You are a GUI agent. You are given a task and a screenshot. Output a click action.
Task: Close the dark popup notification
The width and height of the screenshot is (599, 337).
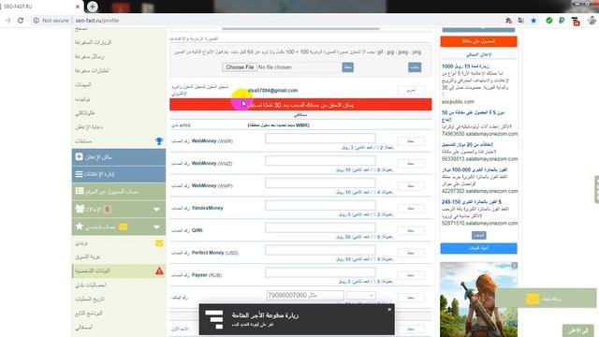click(389, 309)
